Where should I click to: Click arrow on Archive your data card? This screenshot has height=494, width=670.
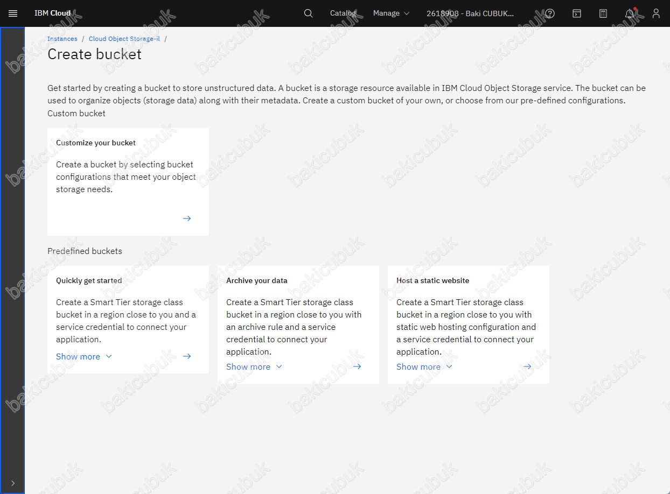pyautogui.click(x=357, y=366)
